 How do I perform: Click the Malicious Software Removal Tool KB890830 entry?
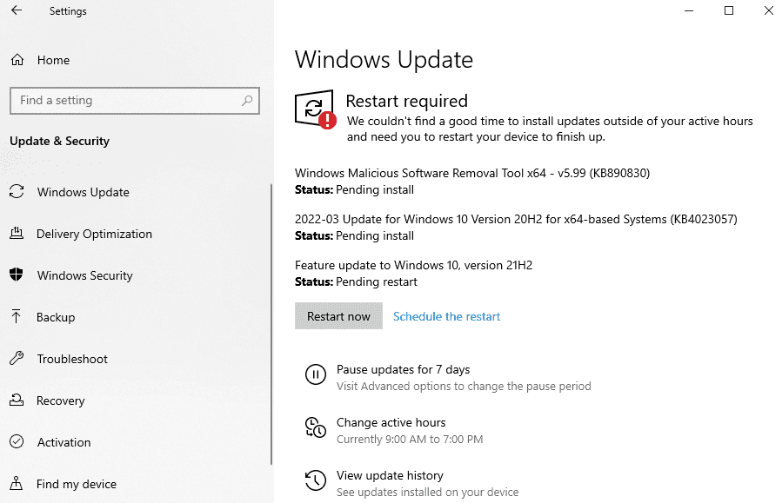472,173
